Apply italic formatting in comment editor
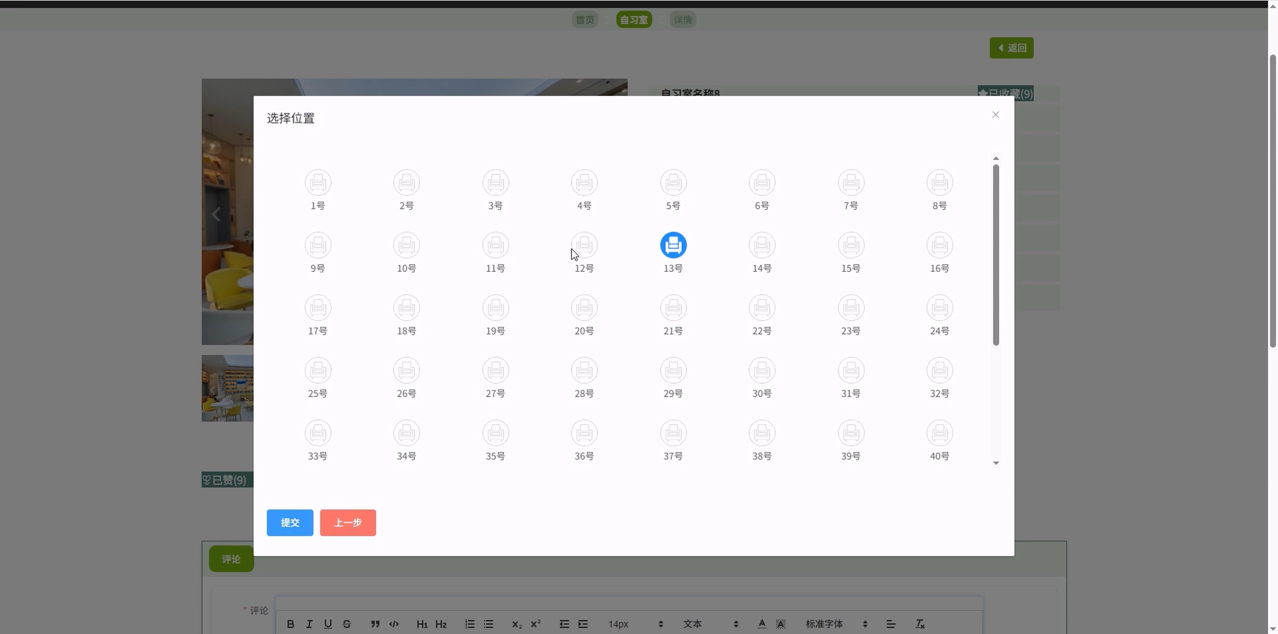The width and height of the screenshot is (1278, 634). 309,624
